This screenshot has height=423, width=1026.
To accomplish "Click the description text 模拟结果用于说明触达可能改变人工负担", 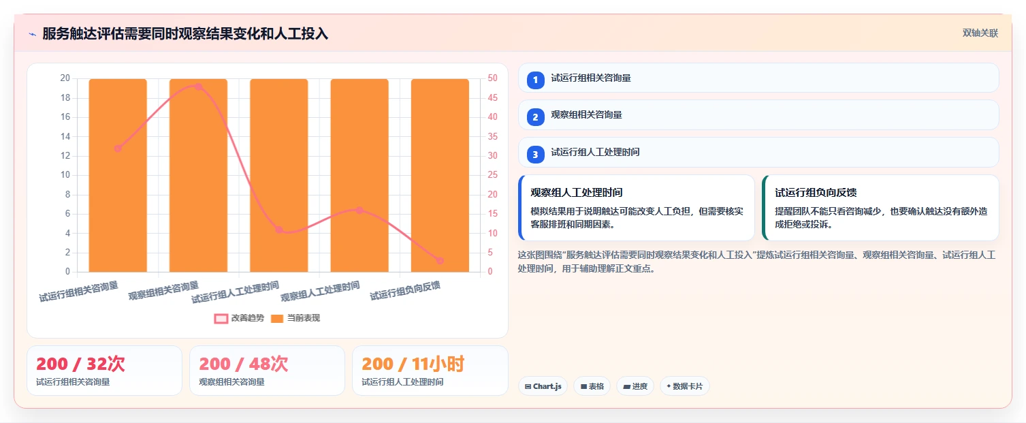I will pyautogui.click(x=637, y=218).
